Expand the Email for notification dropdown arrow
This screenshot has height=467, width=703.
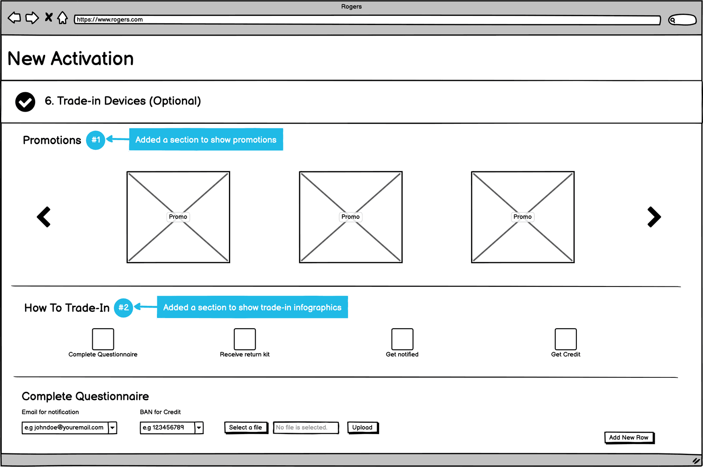113,427
